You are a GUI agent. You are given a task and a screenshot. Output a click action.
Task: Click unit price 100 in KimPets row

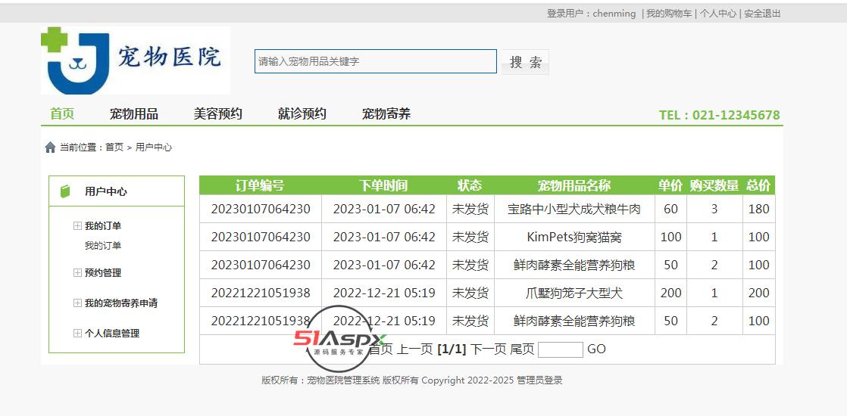670,237
